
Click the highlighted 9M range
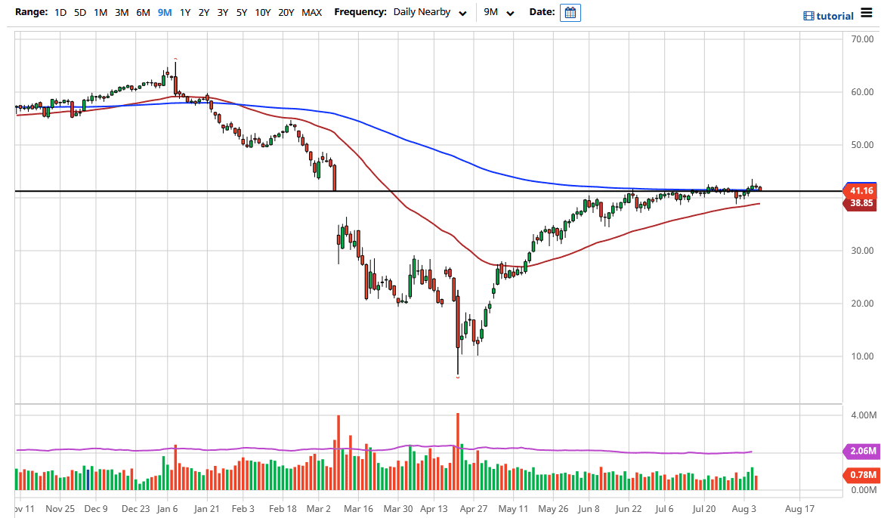(164, 12)
